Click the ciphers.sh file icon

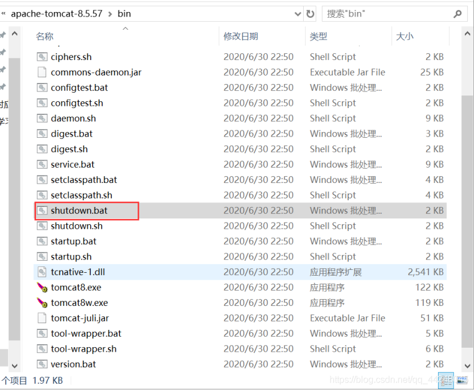42,57
